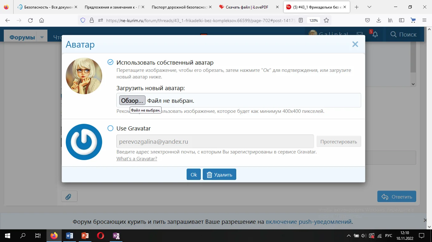Image resolution: width=432 pixels, height=242 pixels.
Task: Open Форумы navigation item
Action: coord(22,37)
